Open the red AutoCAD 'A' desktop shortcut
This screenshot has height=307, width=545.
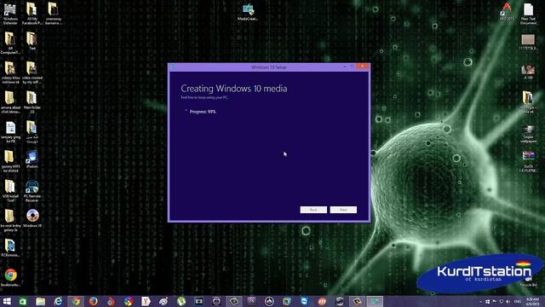coord(507,11)
